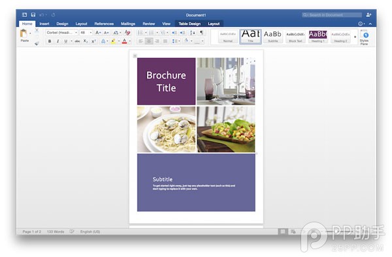This screenshot has width=392, height=257.
Task: Switch to Print Layout view in status bar
Action: click(283, 231)
